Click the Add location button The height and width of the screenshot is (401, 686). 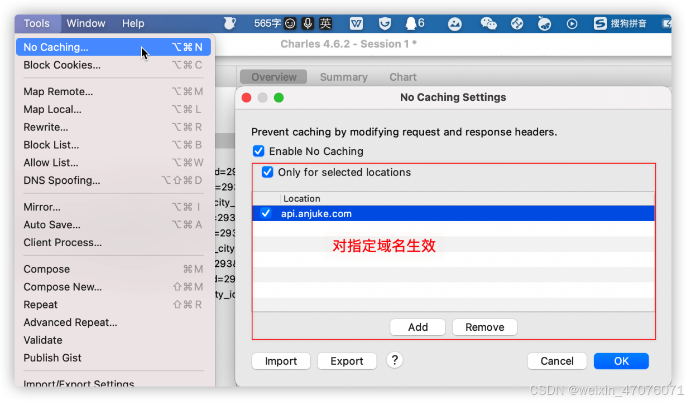[x=418, y=327]
